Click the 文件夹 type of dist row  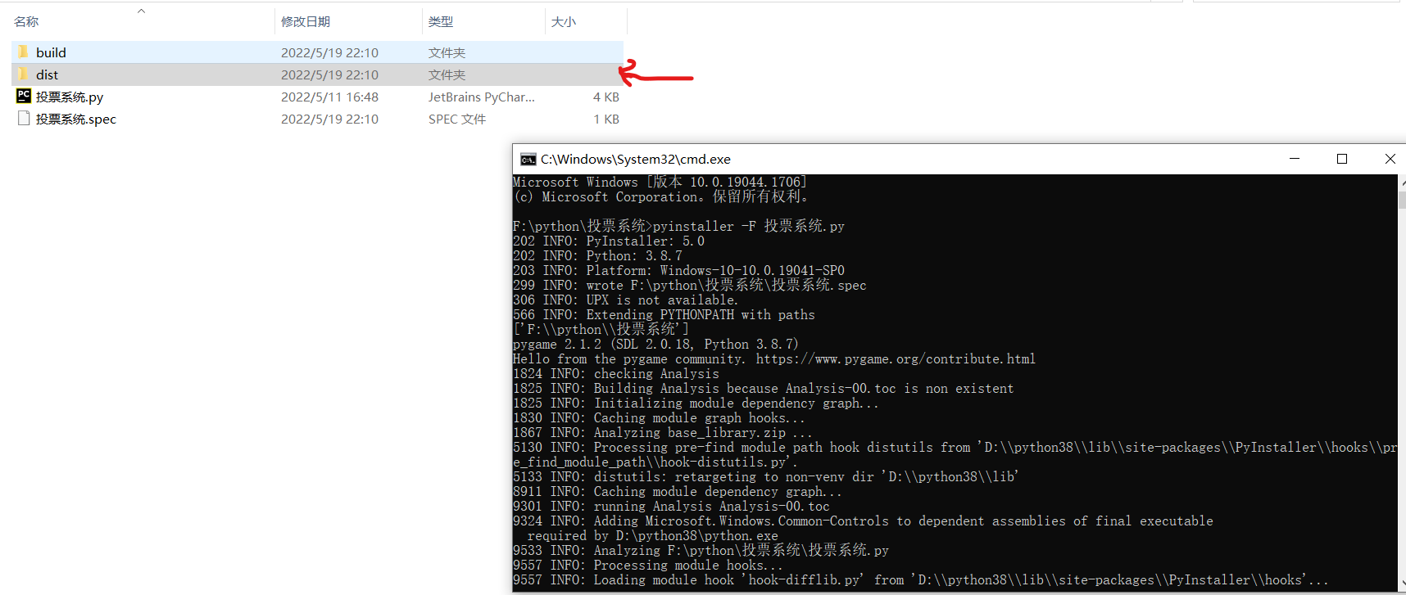pyautogui.click(x=447, y=74)
